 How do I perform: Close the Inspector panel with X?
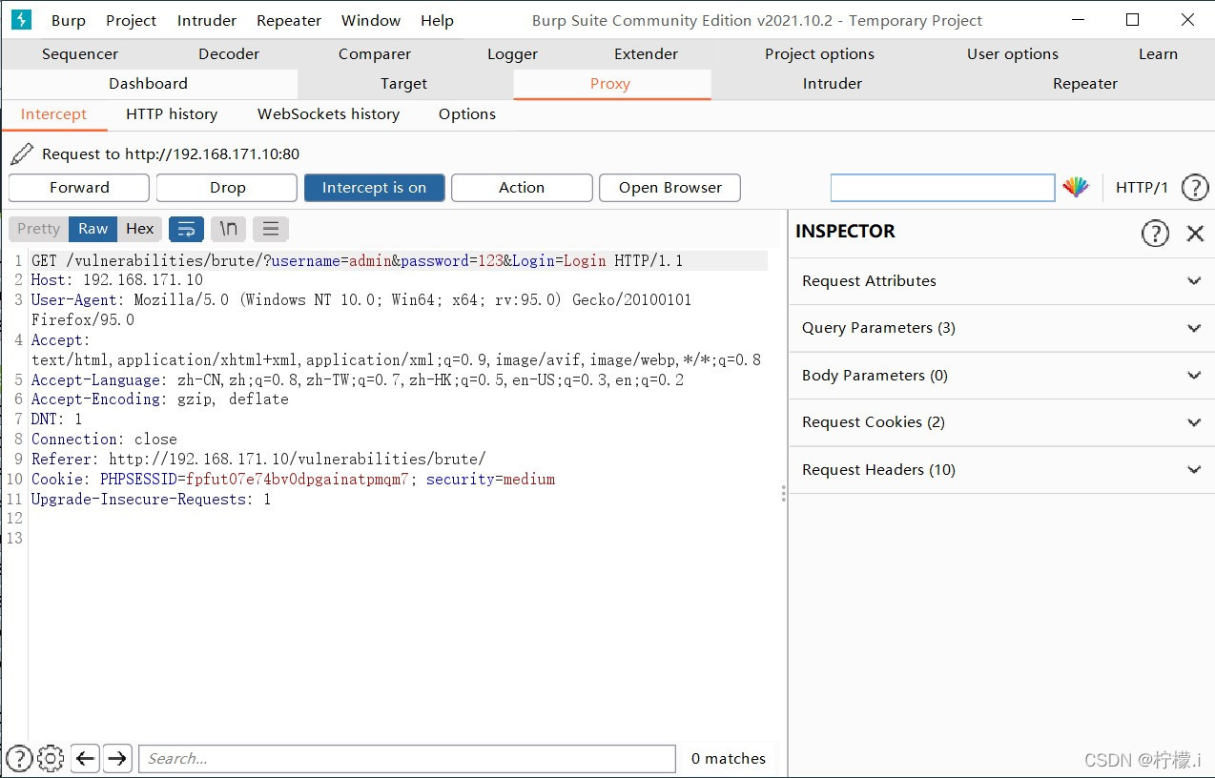pyautogui.click(x=1195, y=233)
